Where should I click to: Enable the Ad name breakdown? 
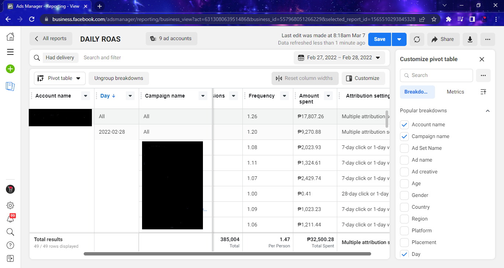coord(404,160)
